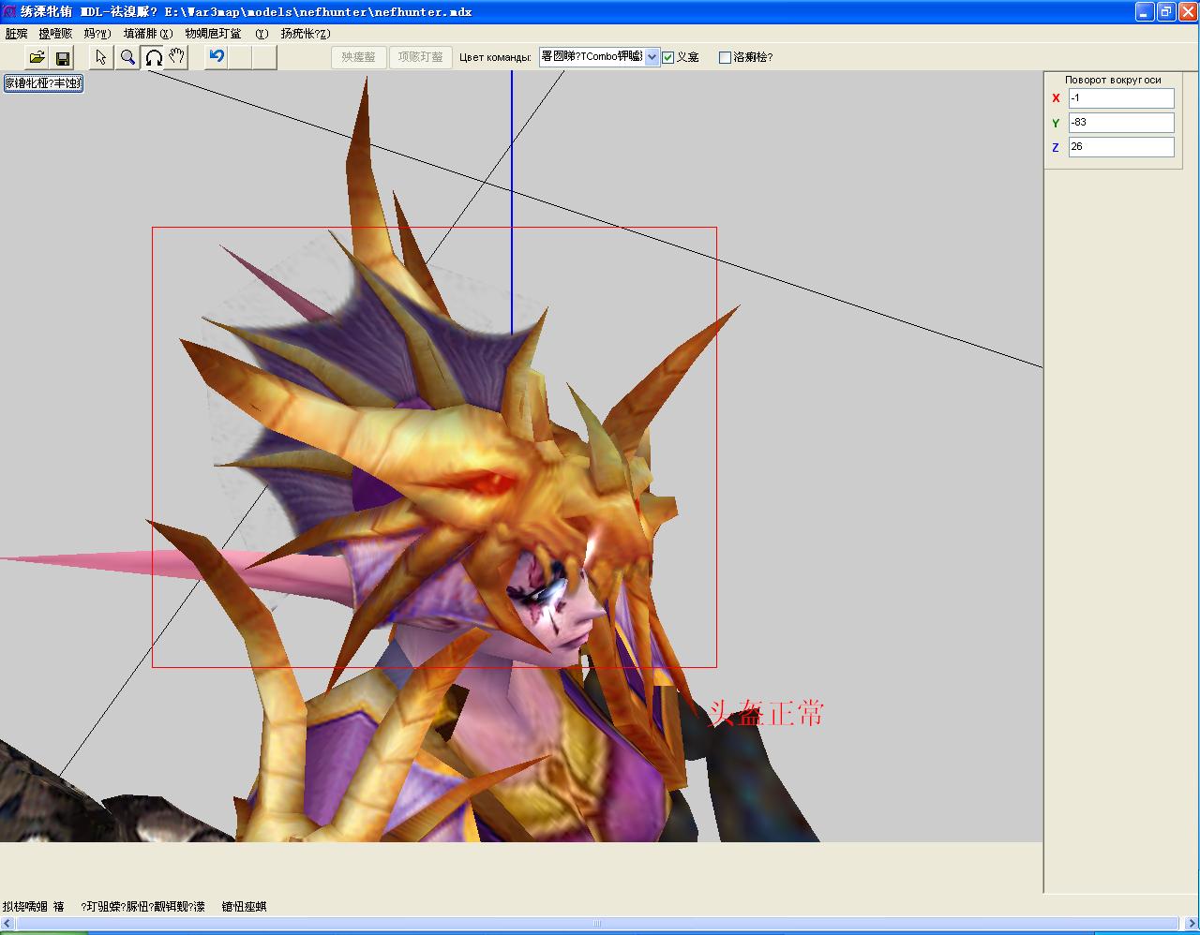This screenshot has height=935, width=1200.
Task: Click the last status bar text entry
Action: coord(244,907)
